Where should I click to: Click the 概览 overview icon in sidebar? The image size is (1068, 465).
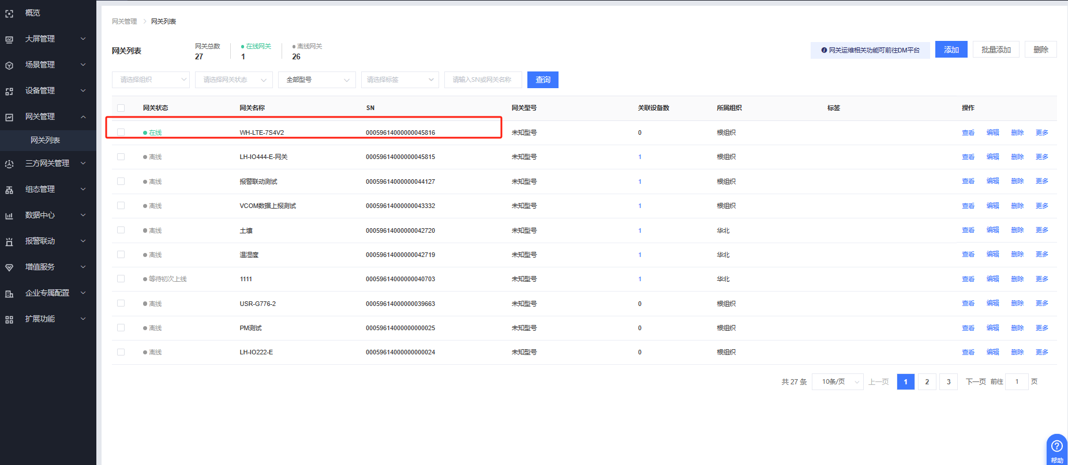pos(9,13)
